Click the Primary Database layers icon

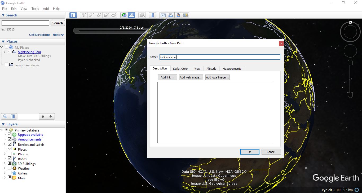[11, 130]
